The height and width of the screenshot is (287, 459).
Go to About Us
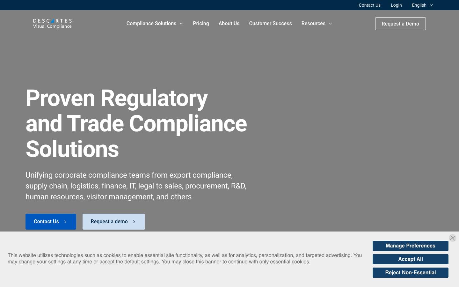click(x=229, y=24)
